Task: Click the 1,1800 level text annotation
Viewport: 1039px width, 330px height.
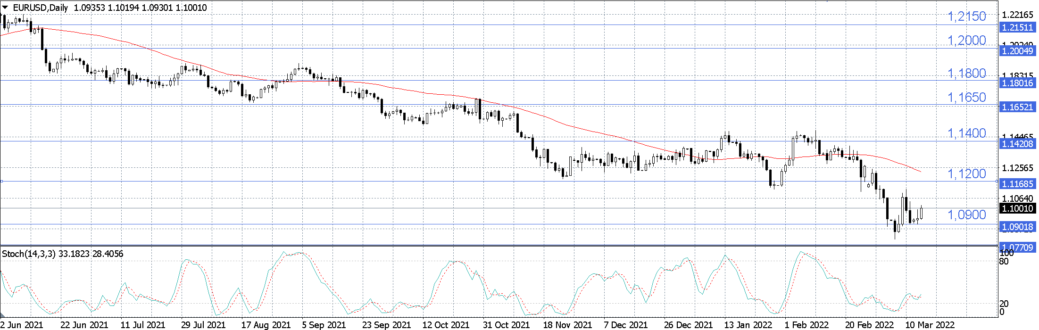Action: [x=967, y=74]
